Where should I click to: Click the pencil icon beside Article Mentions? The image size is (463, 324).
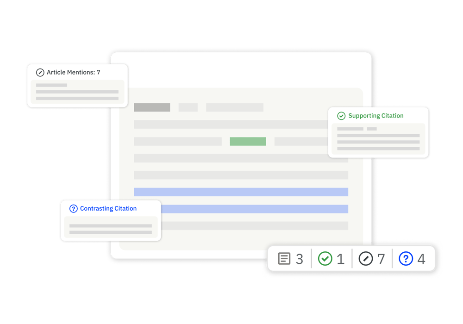(x=40, y=73)
